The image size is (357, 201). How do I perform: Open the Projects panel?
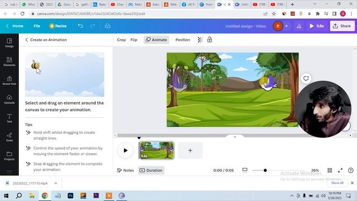click(x=9, y=156)
